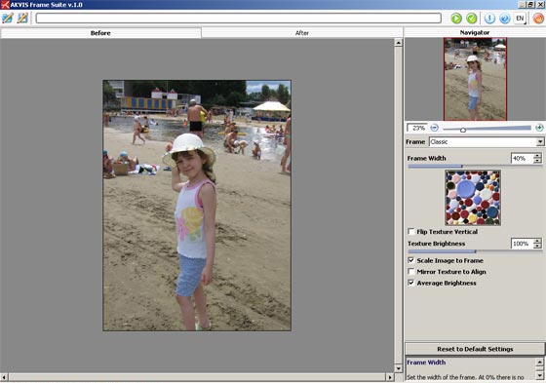Image resolution: width=546 pixels, height=383 pixels.
Task: Adjust the Frame Width slider
Action: tap(475, 167)
